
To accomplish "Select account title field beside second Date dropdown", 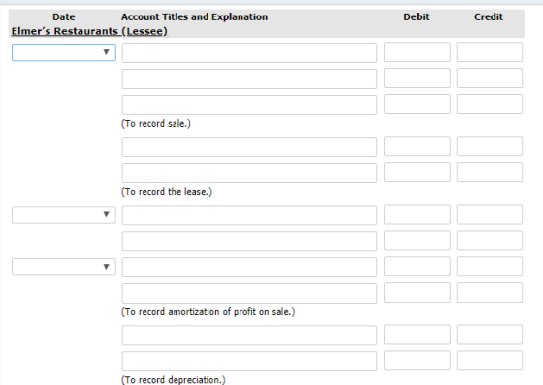I will click(249, 215).
